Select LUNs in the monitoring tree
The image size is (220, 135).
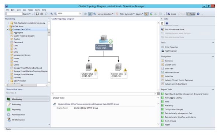point(16,52)
